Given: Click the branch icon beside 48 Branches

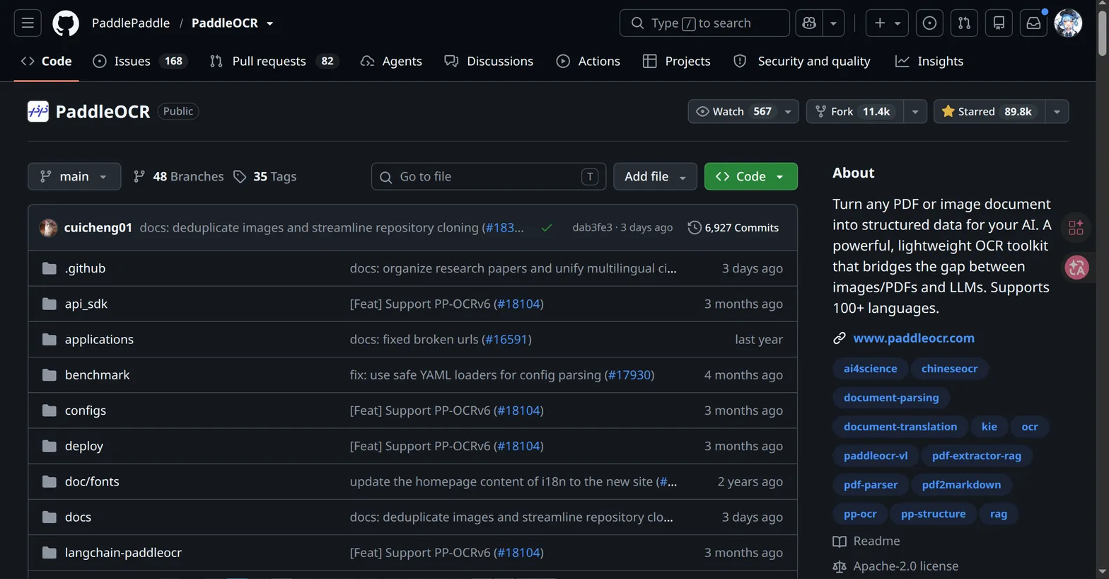Looking at the screenshot, I should click(x=139, y=177).
